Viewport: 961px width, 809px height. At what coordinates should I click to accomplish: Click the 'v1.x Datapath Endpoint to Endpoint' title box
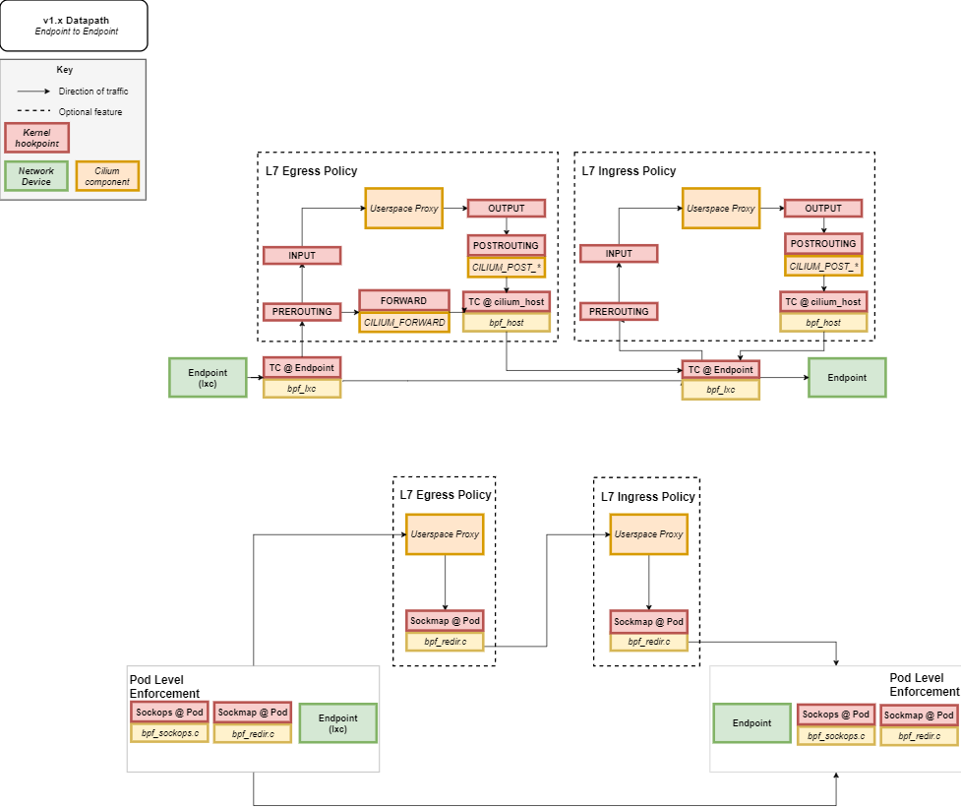coord(74,26)
